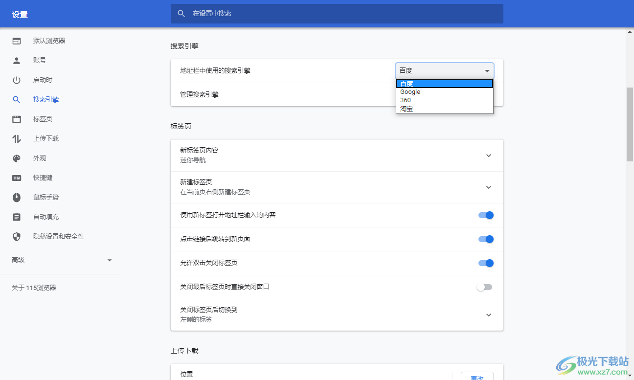This screenshot has height=380, width=634.
Task: Click the 迷你导航 value text
Action: (x=193, y=160)
